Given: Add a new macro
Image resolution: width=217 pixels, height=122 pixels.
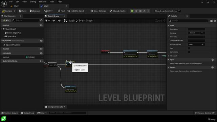Looking at the screenshot, I should (x=41, y=49).
